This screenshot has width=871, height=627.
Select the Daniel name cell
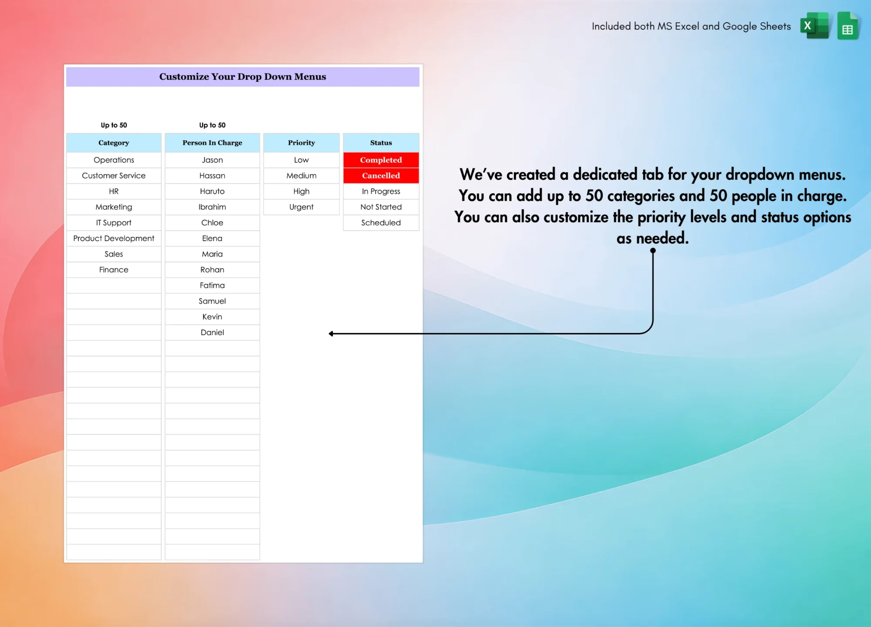click(x=212, y=332)
